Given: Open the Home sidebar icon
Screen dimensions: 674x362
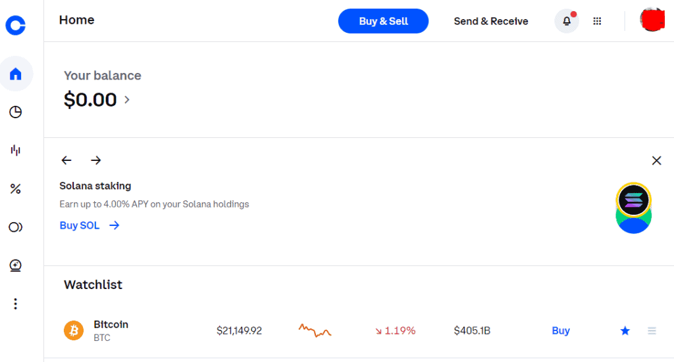Looking at the screenshot, I should [x=16, y=74].
